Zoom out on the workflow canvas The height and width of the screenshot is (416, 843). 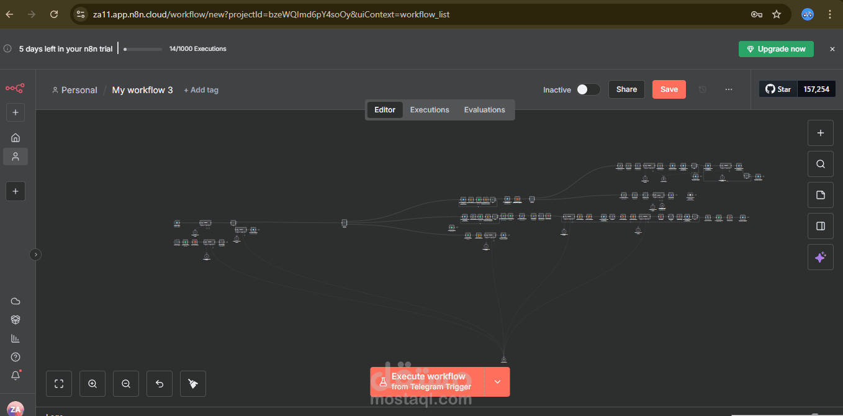126,384
